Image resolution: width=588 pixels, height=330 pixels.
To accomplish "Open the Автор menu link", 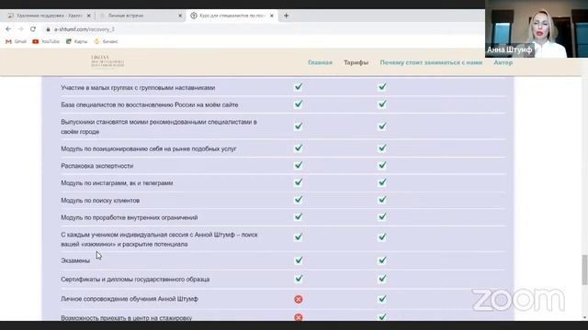I will pyautogui.click(x=503, y=62).
